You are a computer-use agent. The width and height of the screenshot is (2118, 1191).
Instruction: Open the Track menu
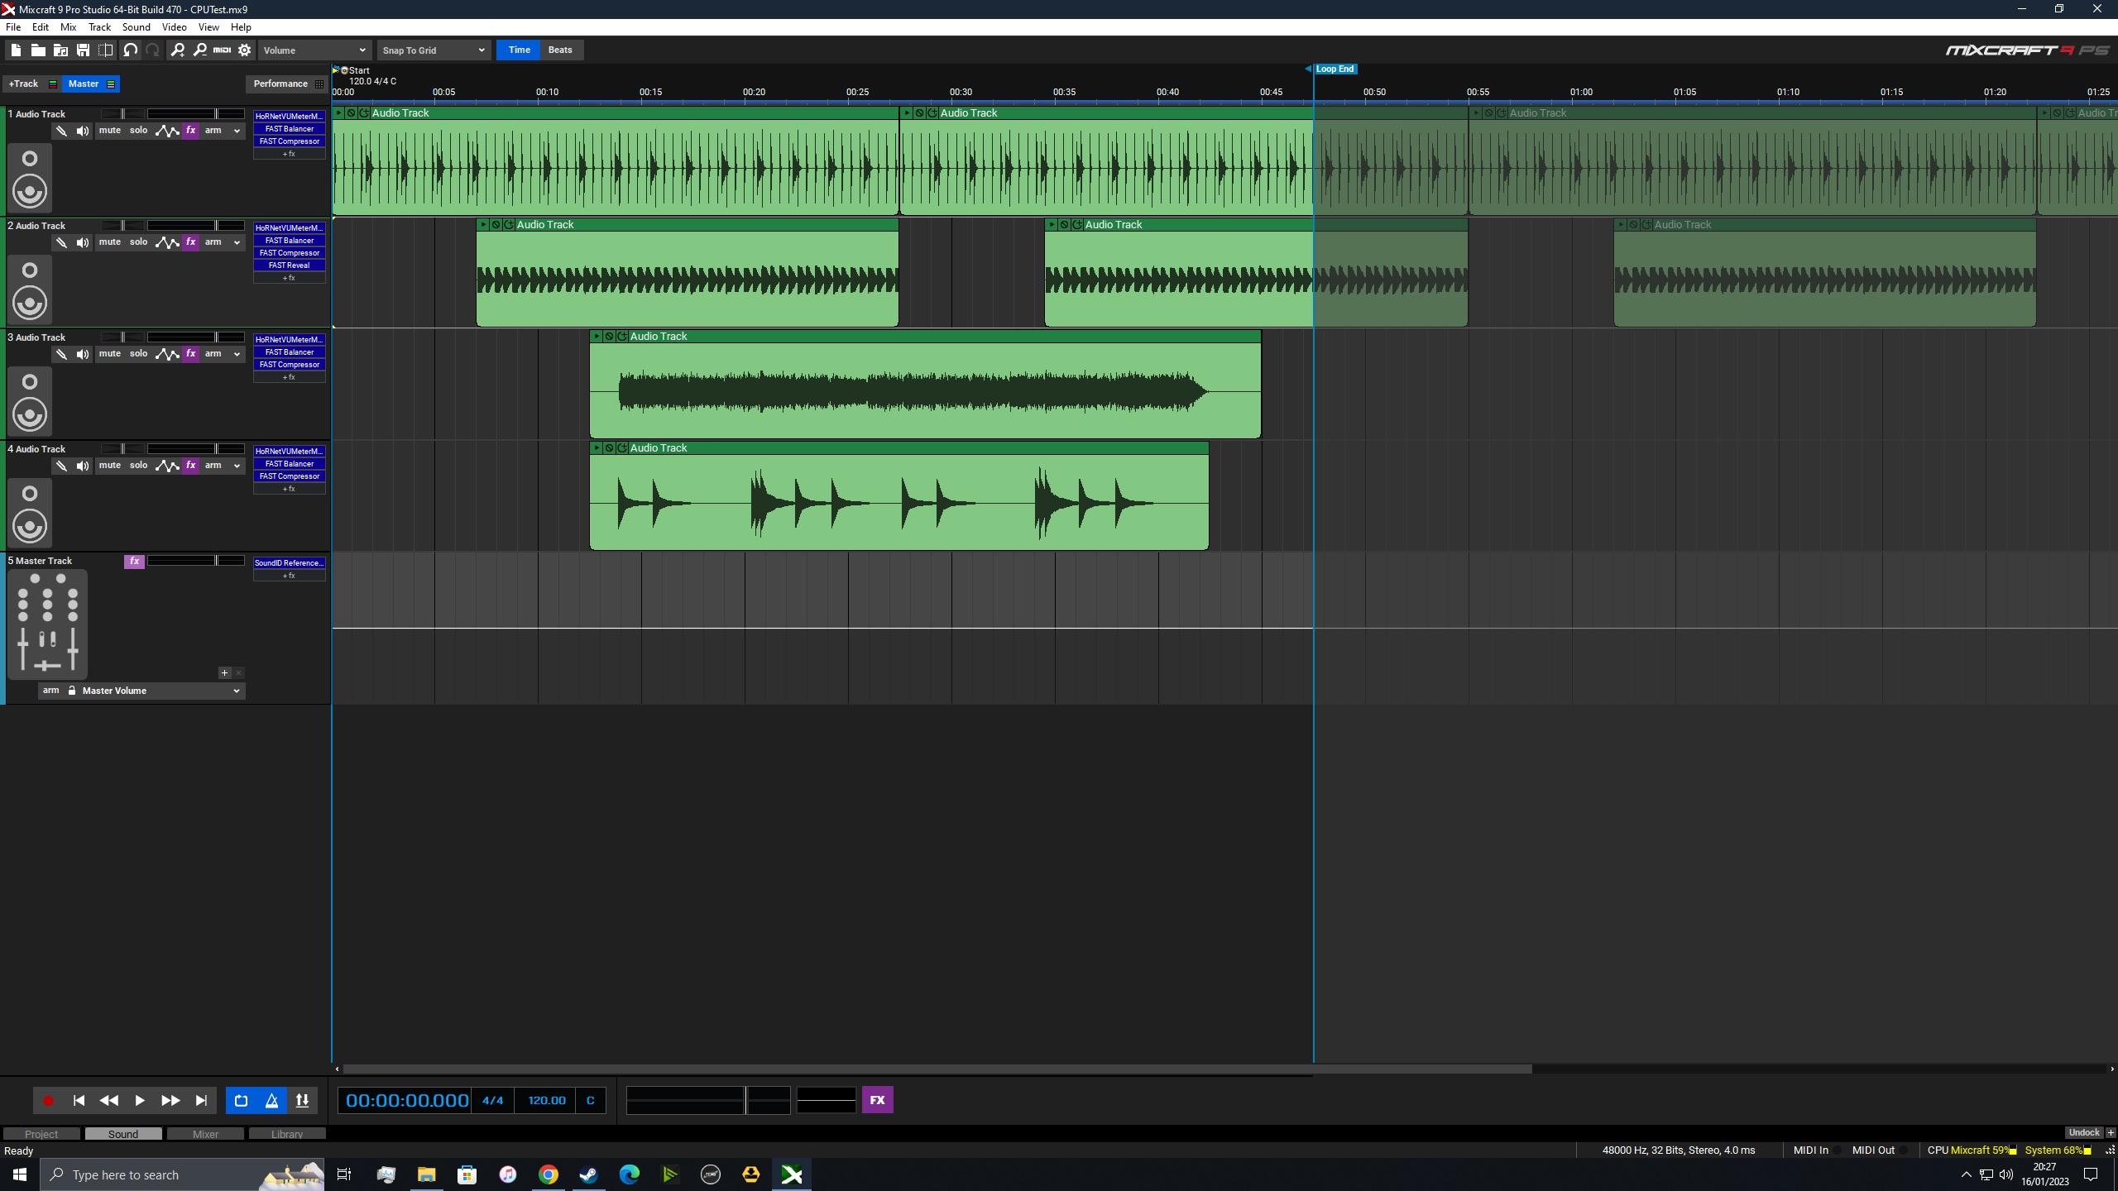99,27
